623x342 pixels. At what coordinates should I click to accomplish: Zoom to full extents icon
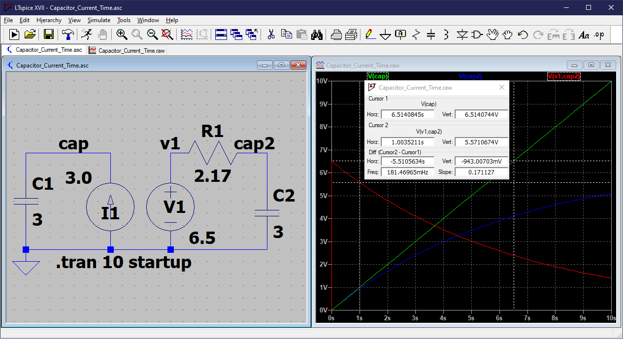[x=167, y=34]
